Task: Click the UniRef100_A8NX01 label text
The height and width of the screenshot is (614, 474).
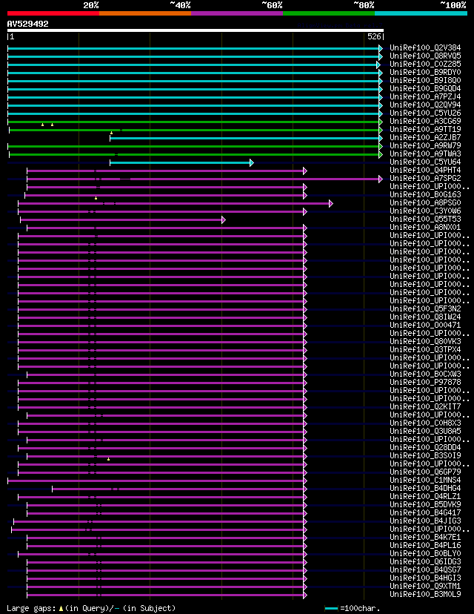Action: click(x=425, y=227)
